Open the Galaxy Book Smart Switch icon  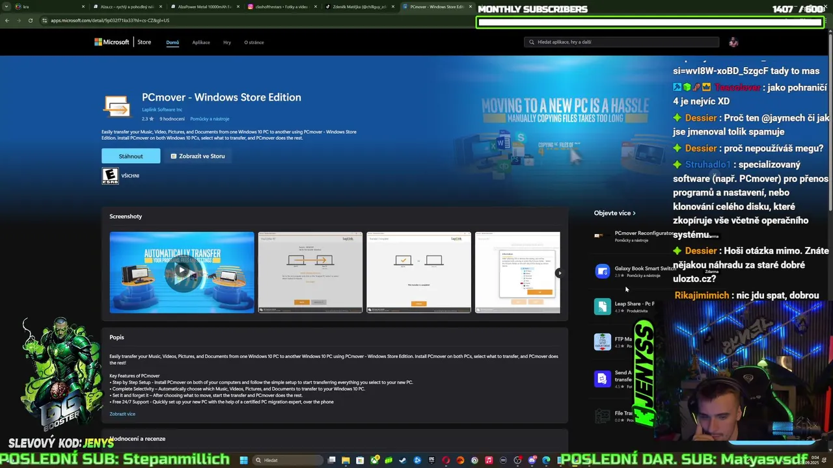pos(603,271)
